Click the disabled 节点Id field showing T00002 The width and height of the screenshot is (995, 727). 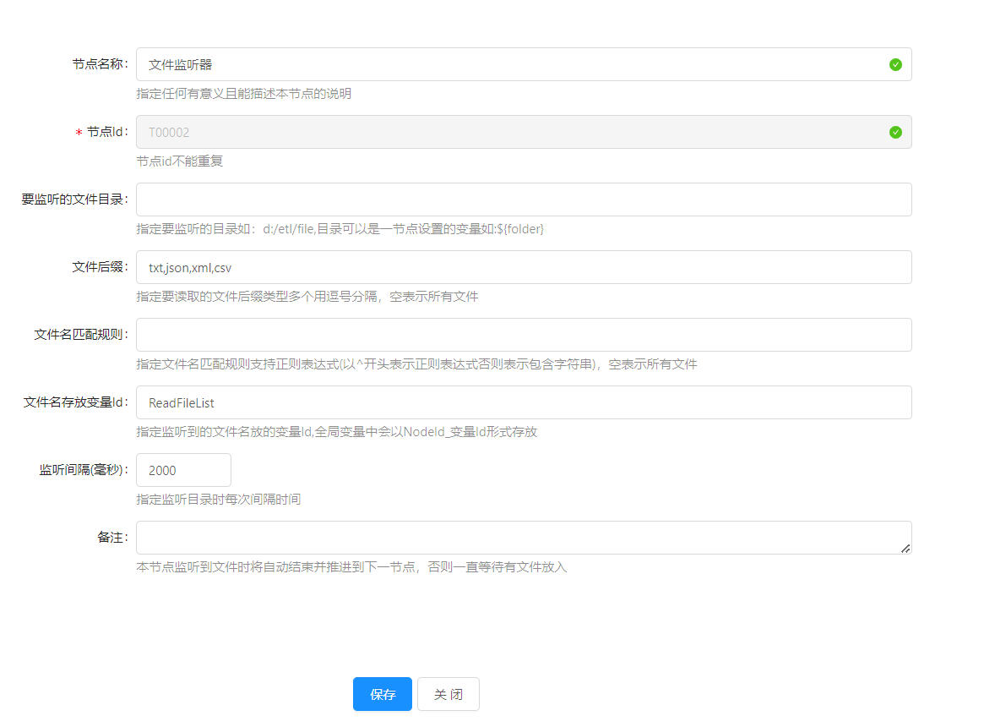tap(507, 132)
